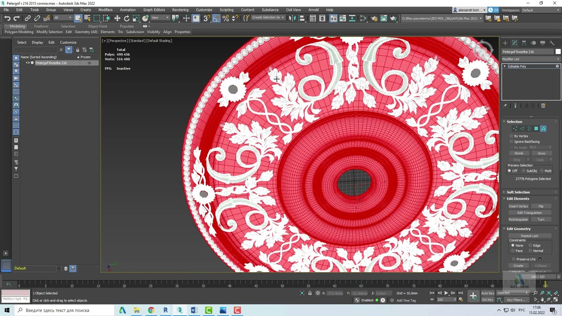This screenshot has height=316, width=562.
Task: Hide Petergof Rozetka 216 via eye icon
Action: tap(28, 63)
